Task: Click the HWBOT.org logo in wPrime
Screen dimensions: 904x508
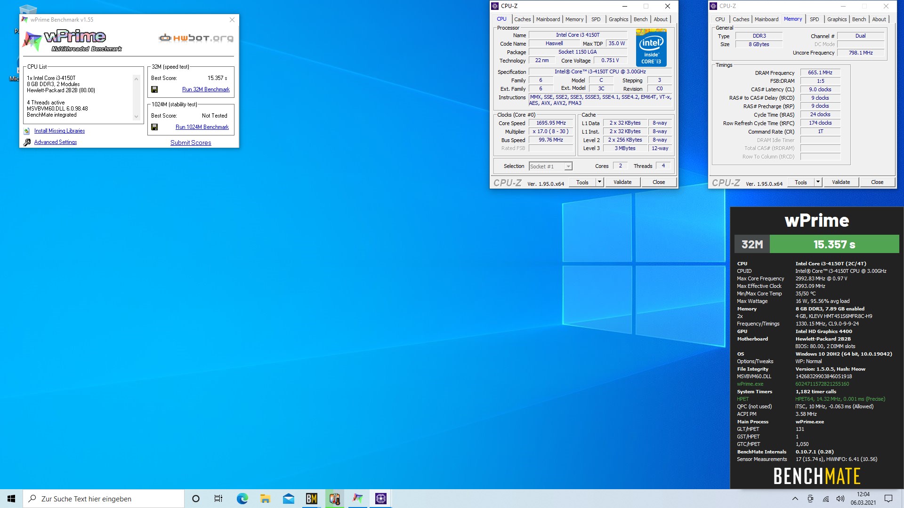Action: 196,38
